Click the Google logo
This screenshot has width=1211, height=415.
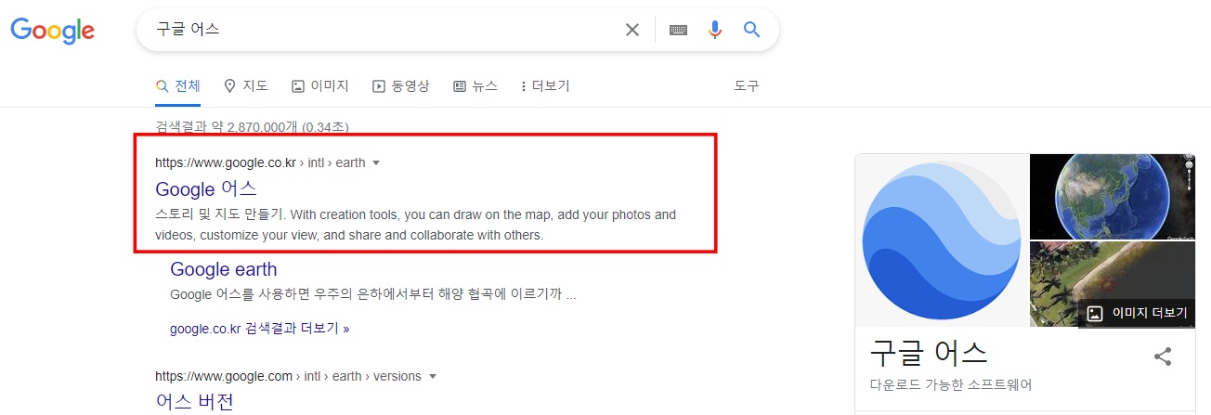point(53,31)
